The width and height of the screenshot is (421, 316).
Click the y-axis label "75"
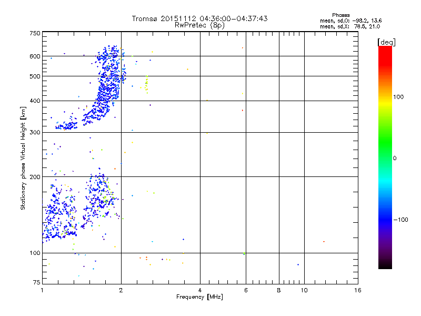(x=36, y=282)
